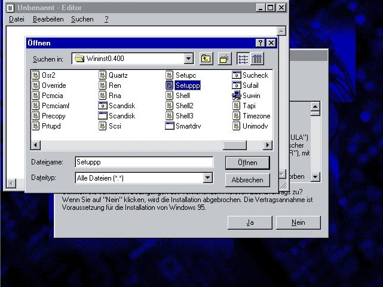Click the help question mark in Öffnen dialog
The width and height of the screenshot is (383, 287).
click(x=261, y=43)
